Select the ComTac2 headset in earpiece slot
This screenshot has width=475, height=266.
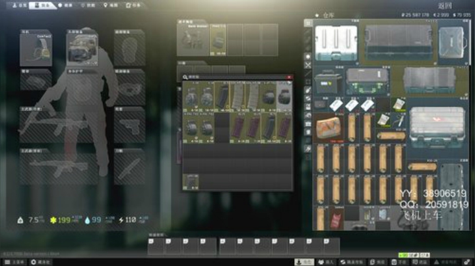click(36, 49)
